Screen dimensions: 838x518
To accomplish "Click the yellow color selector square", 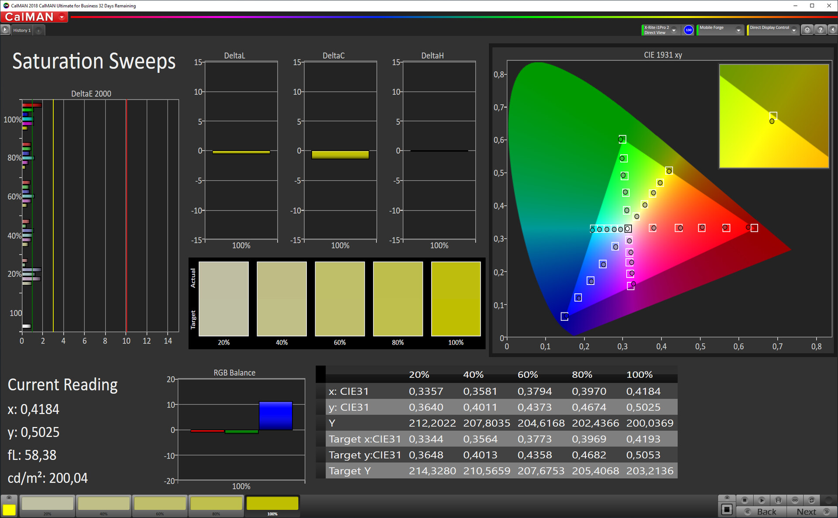I will click(x=9, y=509).
